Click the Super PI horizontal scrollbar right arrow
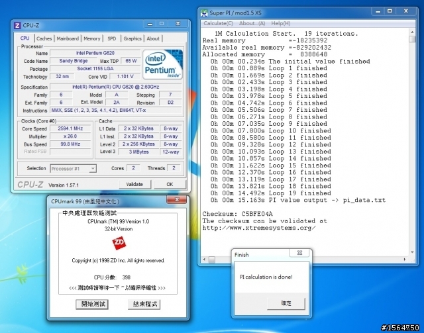The image size is (424, 333). point(405,260)
